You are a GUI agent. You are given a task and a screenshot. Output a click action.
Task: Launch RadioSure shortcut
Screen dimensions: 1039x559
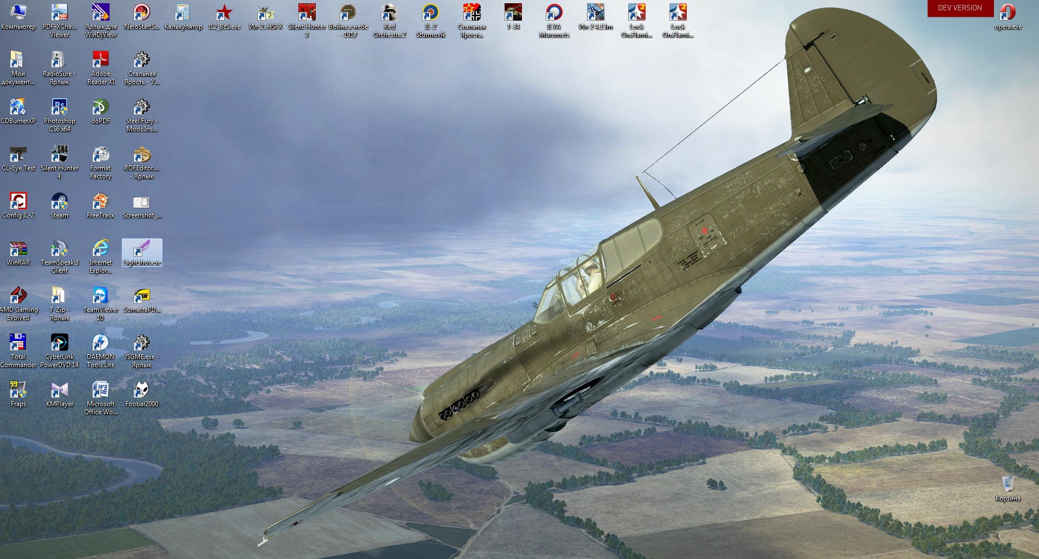click(x=59, y=67)
